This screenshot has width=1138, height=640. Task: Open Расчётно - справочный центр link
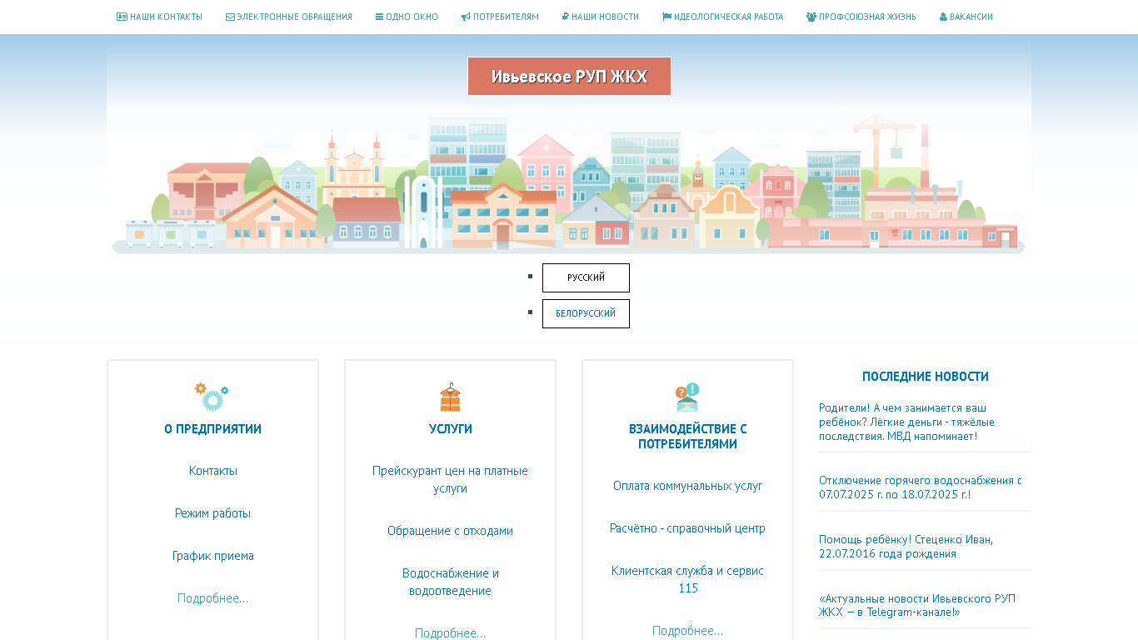pyautogui.click(x=687, y=528)
